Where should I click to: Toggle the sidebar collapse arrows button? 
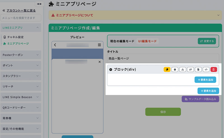coord(39,4)
